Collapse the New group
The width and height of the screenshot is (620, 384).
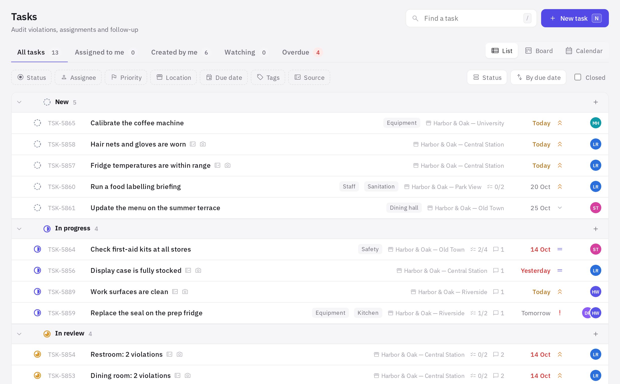click(19, 102)
